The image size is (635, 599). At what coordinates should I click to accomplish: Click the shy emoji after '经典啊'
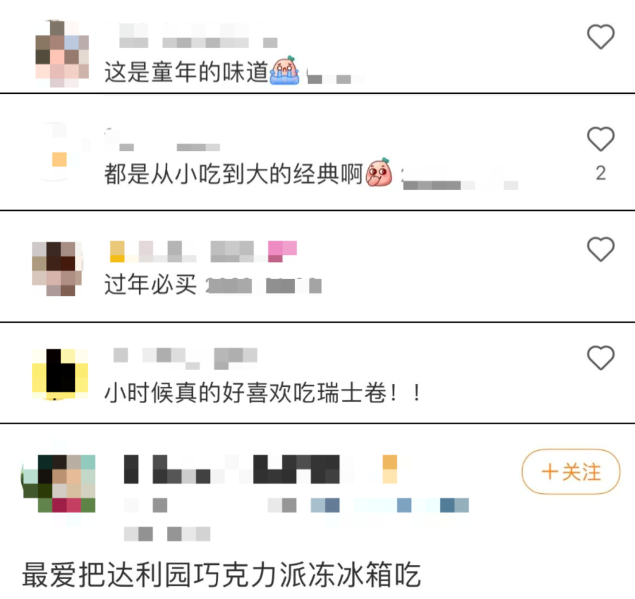pos(379,172)
